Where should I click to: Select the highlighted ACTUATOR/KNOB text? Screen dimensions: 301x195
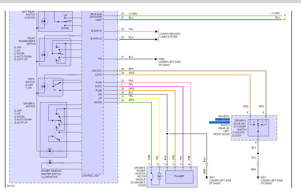coord(219,122)
